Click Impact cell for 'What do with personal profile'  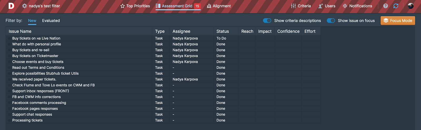tap(265, 44)
